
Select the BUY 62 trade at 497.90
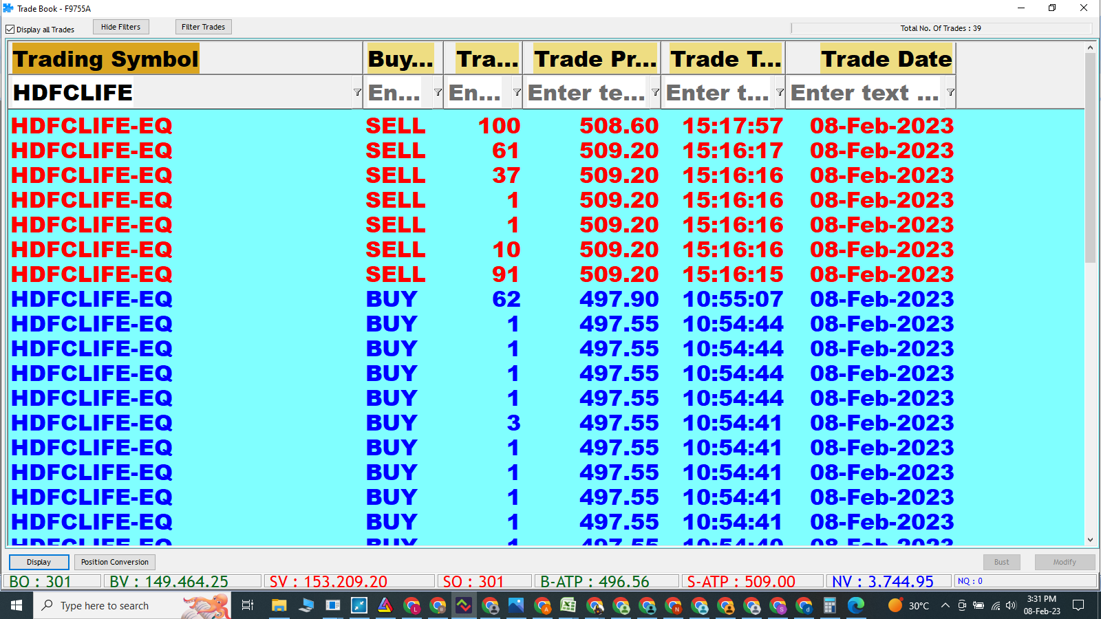tap(482, 299)
